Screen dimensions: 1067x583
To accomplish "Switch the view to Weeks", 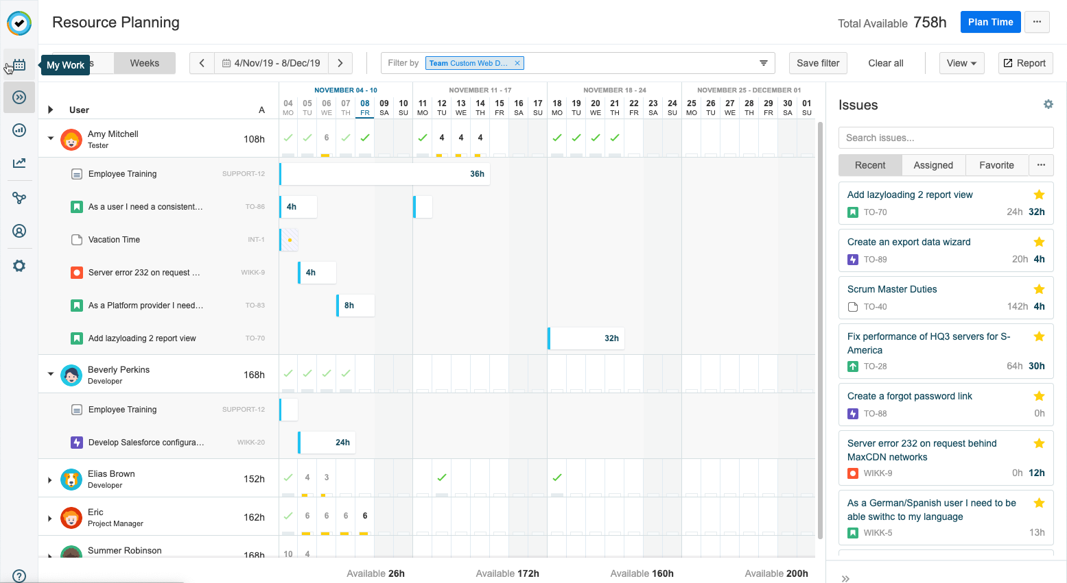I will pyautogui.click(x=144, y=62).
